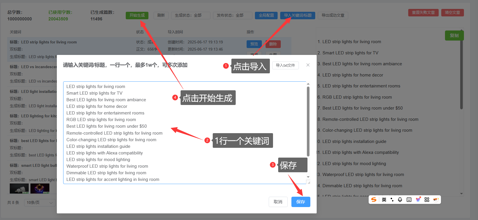Click the 共 8 条 total count text

(x=13, y=202)
